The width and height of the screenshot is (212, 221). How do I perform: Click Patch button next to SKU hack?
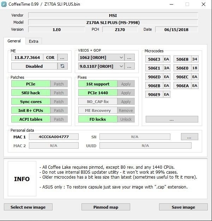coord(59,93)
